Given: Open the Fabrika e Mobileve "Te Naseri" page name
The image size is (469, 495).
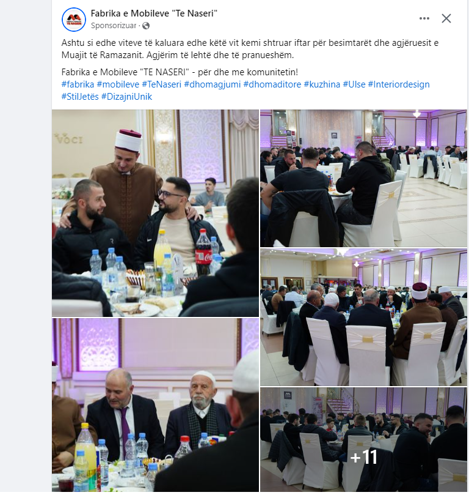Looking at the screenshot, I should (154, 13).
